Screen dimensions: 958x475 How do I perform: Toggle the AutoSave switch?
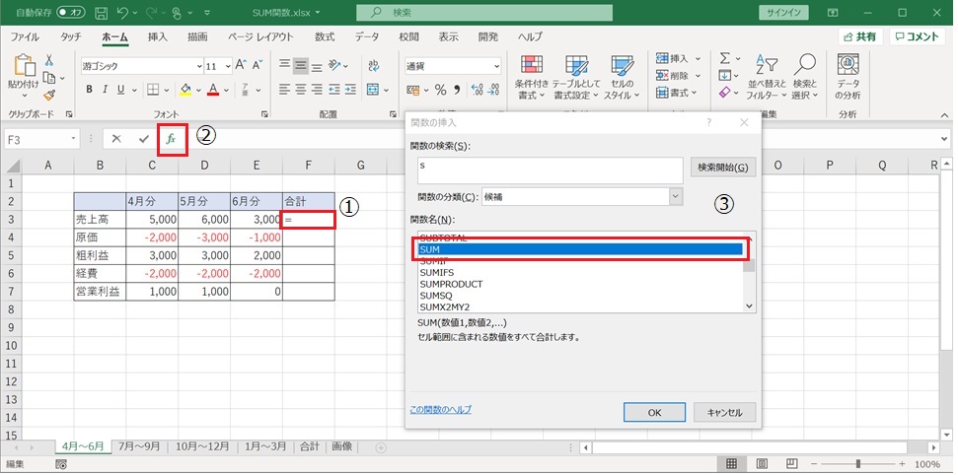tap(70, 13)
